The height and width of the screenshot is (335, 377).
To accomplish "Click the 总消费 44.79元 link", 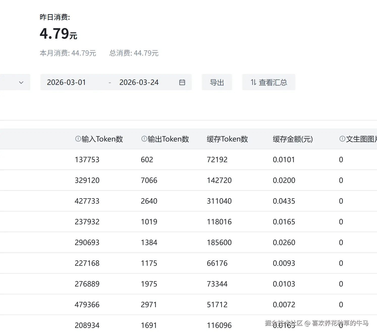I will [133, 53].
